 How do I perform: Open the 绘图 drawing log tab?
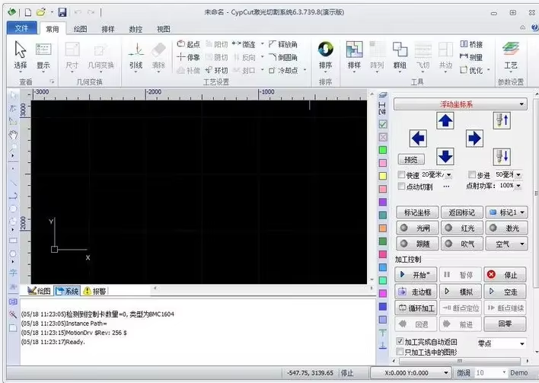pyautogui.click(x=40, y=291)
